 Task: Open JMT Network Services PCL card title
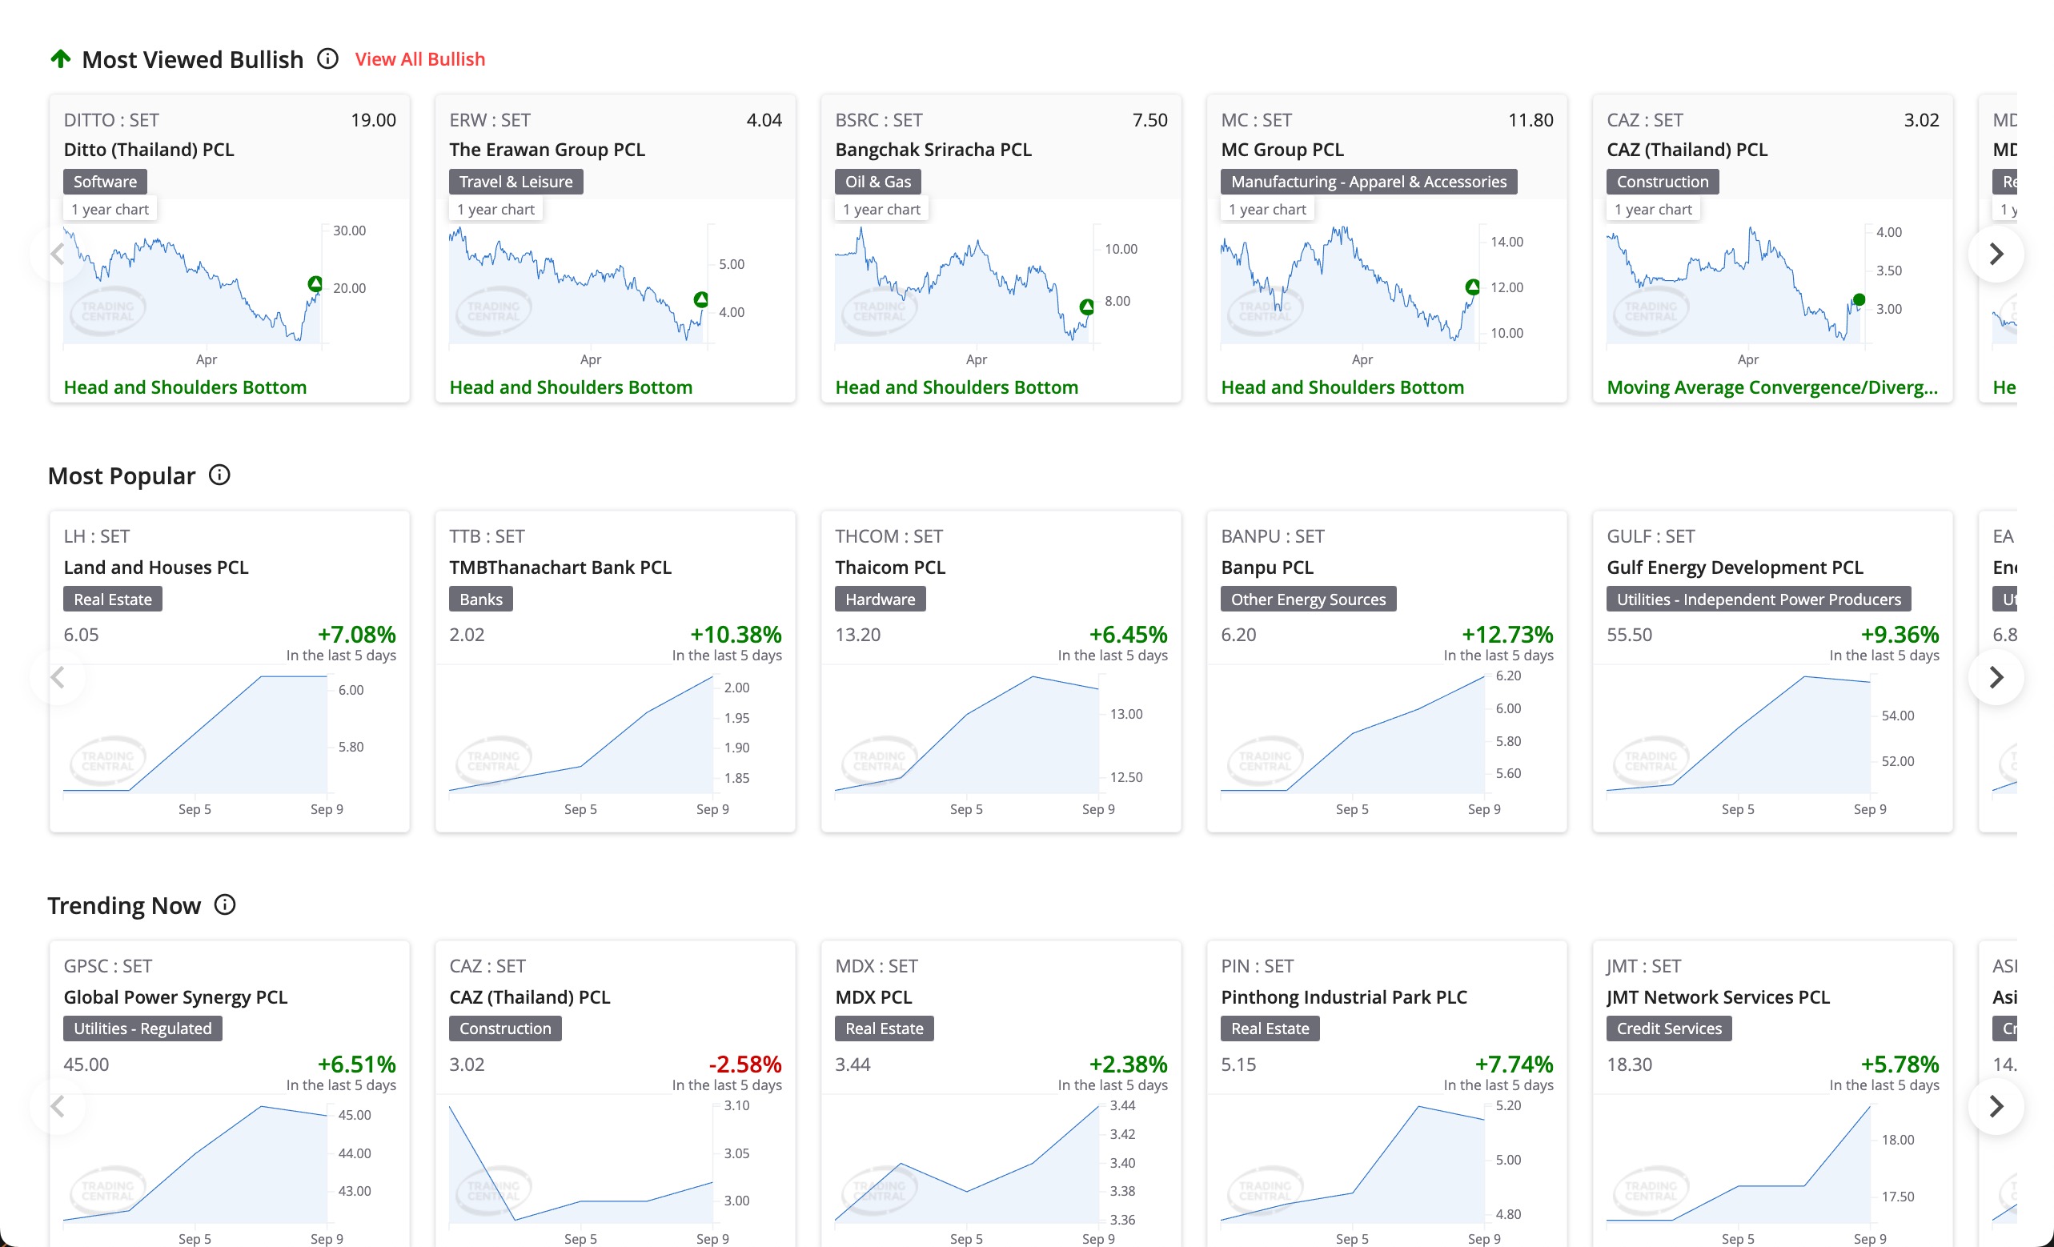coord(1718,997)
